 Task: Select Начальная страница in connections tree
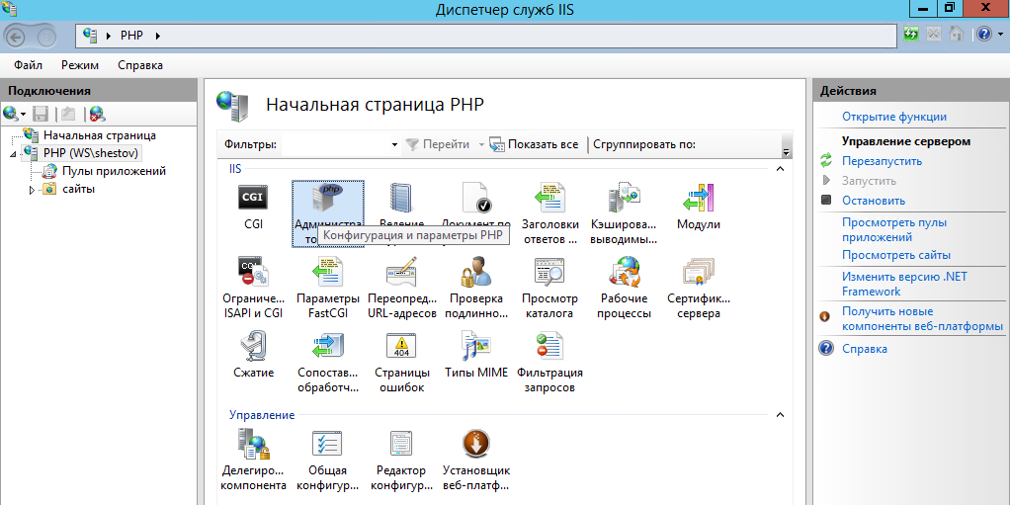99,135
